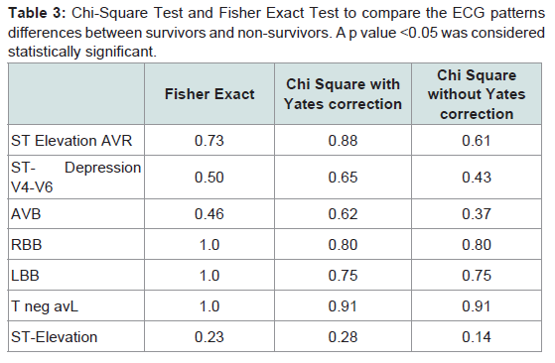Click the 0.43 value for ST-Depression V4-V6
This screenshot has width=555, height=363.
point(477,178)
